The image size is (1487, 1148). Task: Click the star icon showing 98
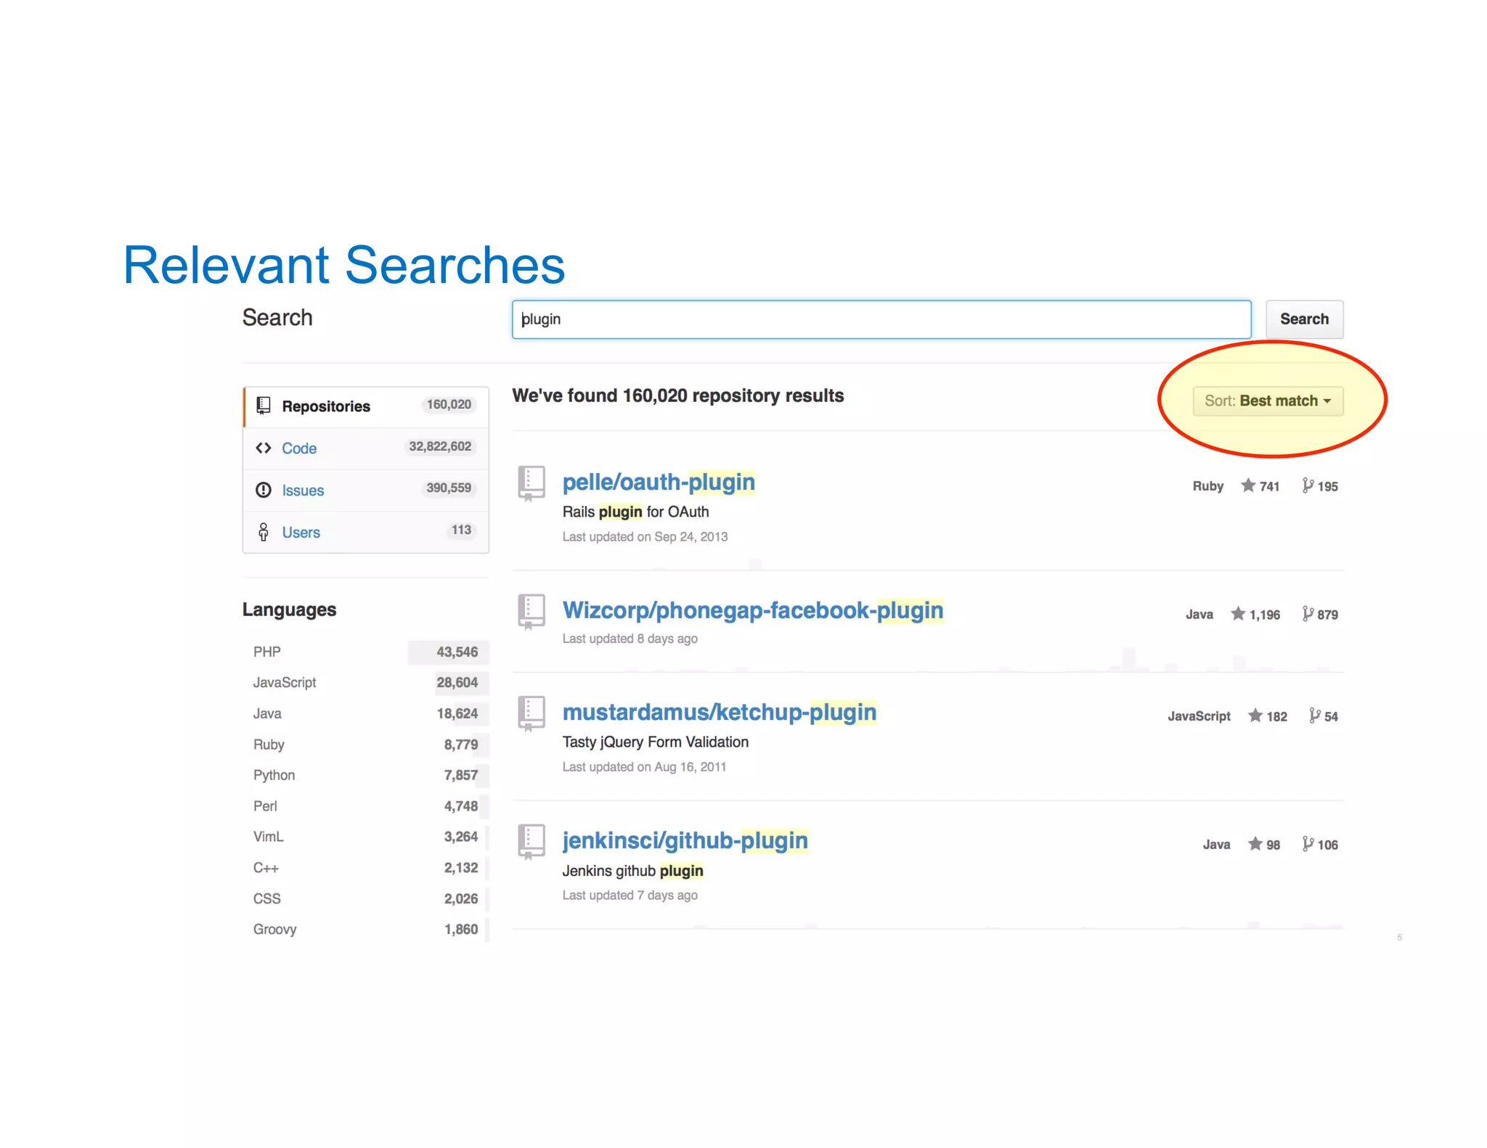click(x=1255, y=844)
